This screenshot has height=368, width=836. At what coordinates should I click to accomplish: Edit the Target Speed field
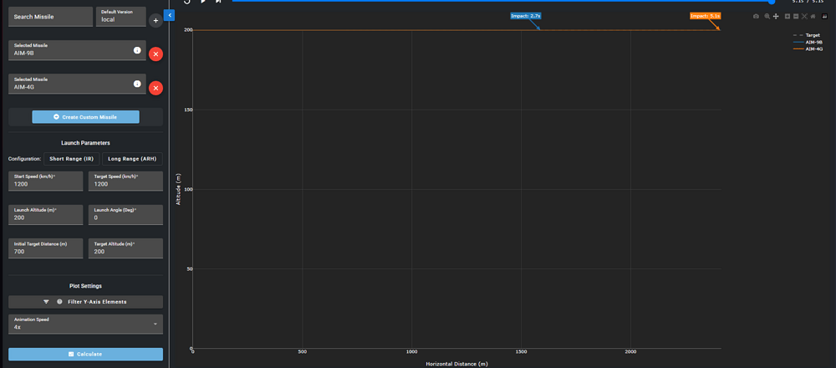click(x=125, y=181)
